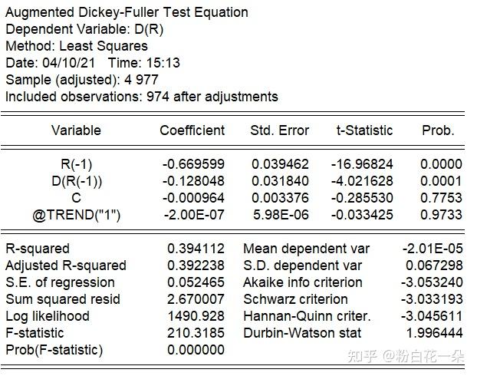Click the R(-1) coefficient value -0.669599
Image resolution: width=477 pixels, height=376 pixels.
tap(193, 164)
